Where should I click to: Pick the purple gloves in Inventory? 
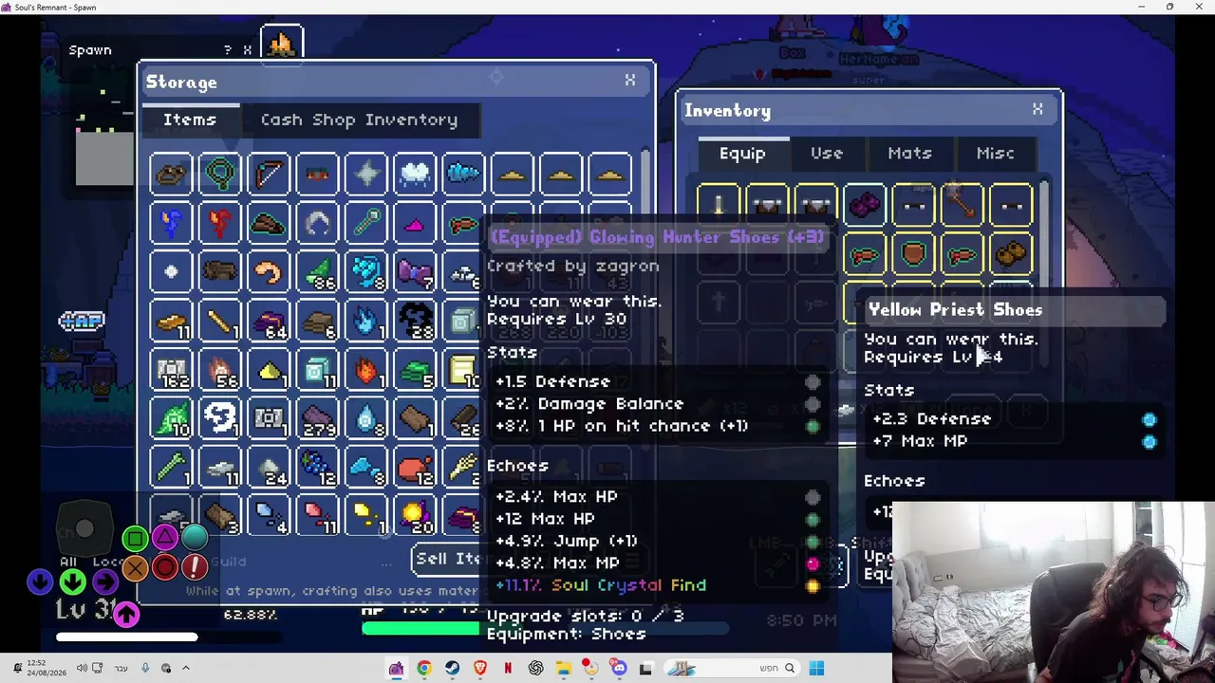click(865, 204)
